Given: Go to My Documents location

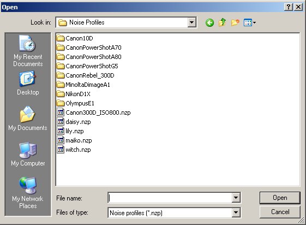Looking at the screenshot, I should click(x=28, y=119).
